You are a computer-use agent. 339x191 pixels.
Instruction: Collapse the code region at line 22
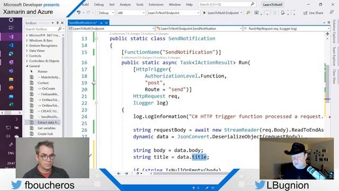click(x=96, y=103)
